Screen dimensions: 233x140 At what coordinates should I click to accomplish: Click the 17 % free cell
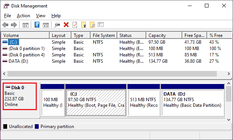click(214, 55)
